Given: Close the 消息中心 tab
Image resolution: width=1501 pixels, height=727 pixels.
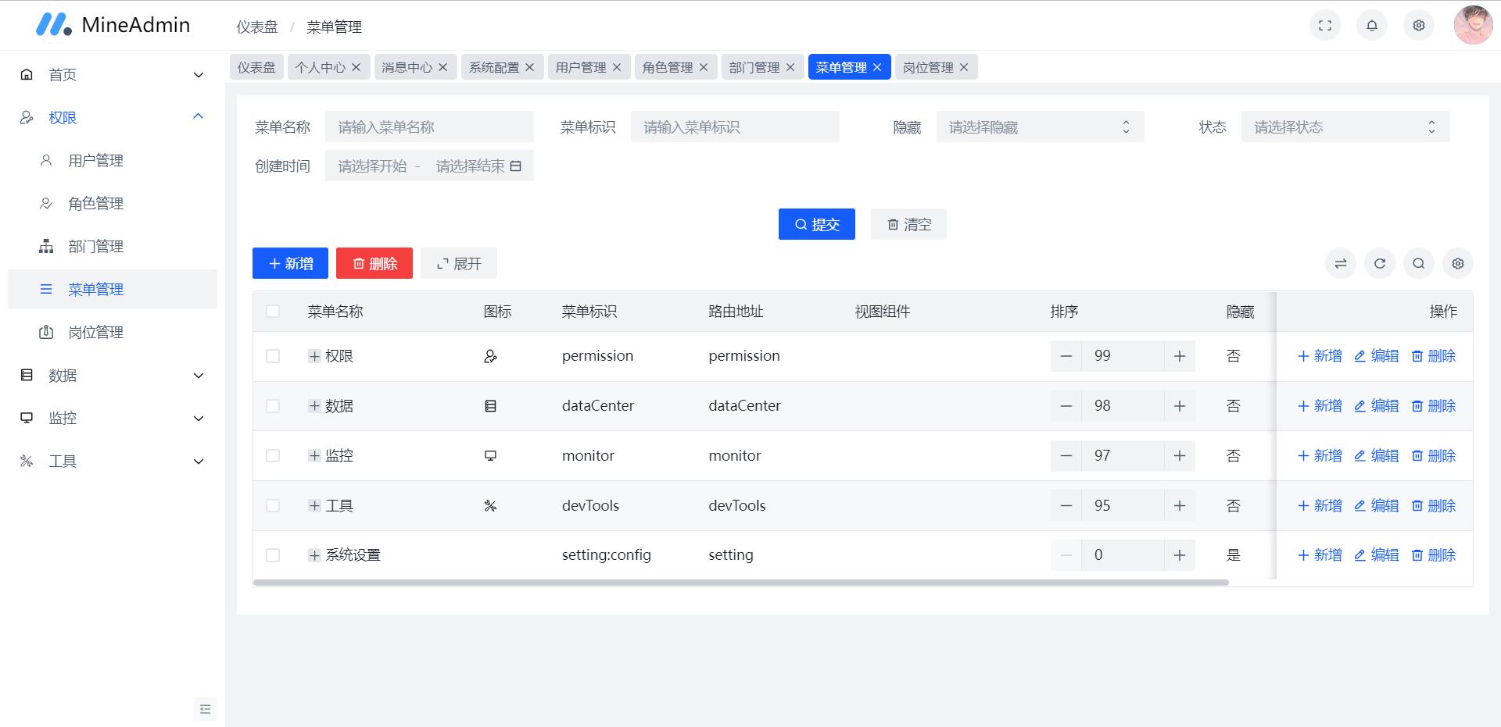Looking at the screenshot, I should point(443,67).
